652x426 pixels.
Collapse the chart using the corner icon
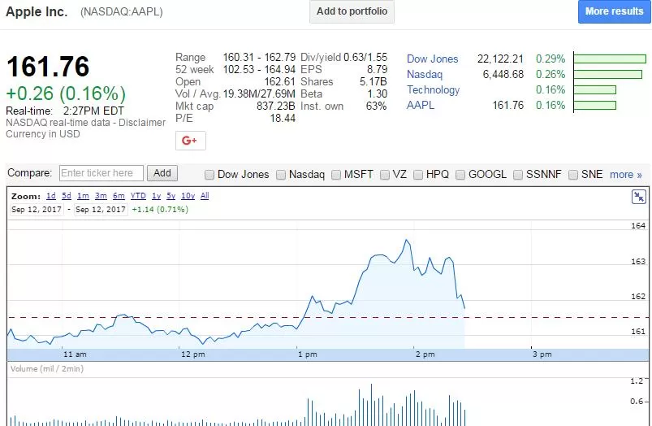tap(638, 197)
